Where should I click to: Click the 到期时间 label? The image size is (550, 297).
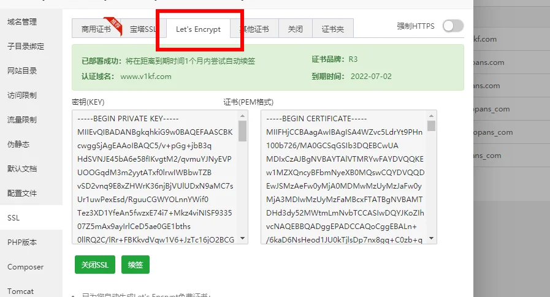coord(328,77)
